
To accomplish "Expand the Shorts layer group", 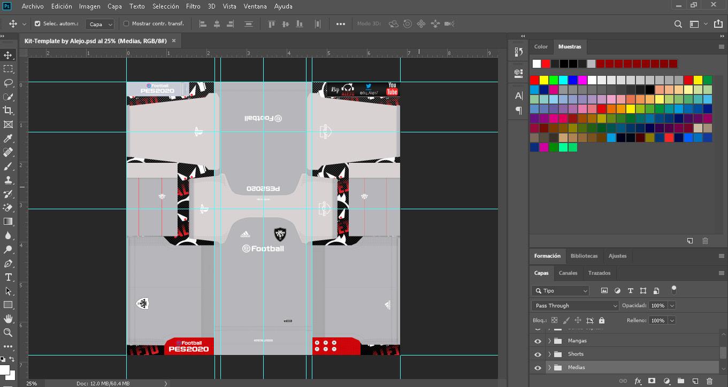I will pos(549,354).
